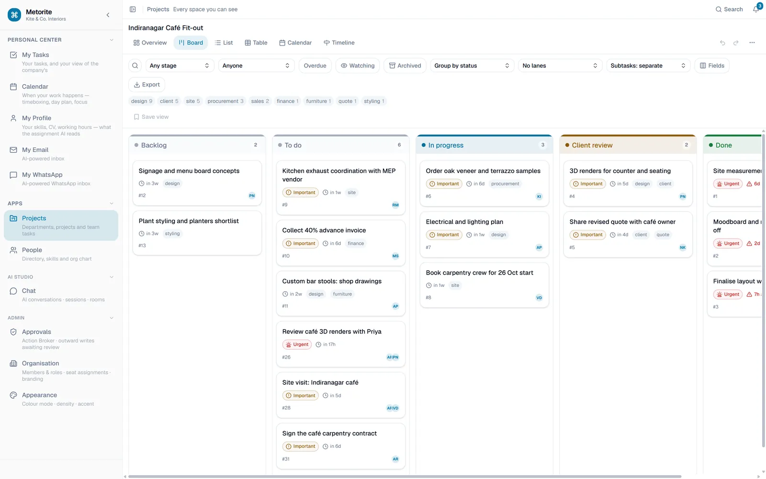Toggle the design tag filter chip

[x=142, y=101]
